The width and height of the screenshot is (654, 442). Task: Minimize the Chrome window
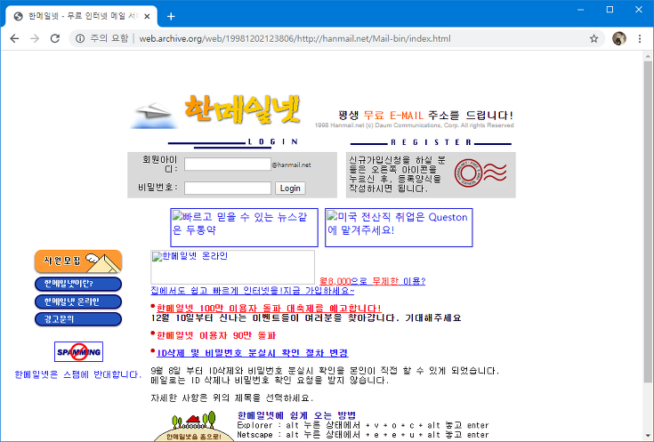[580, 10]
